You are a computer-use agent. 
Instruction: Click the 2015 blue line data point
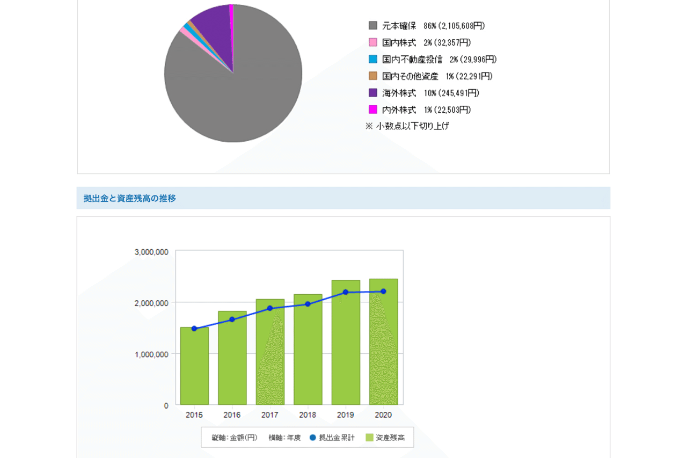click(194, 329)
